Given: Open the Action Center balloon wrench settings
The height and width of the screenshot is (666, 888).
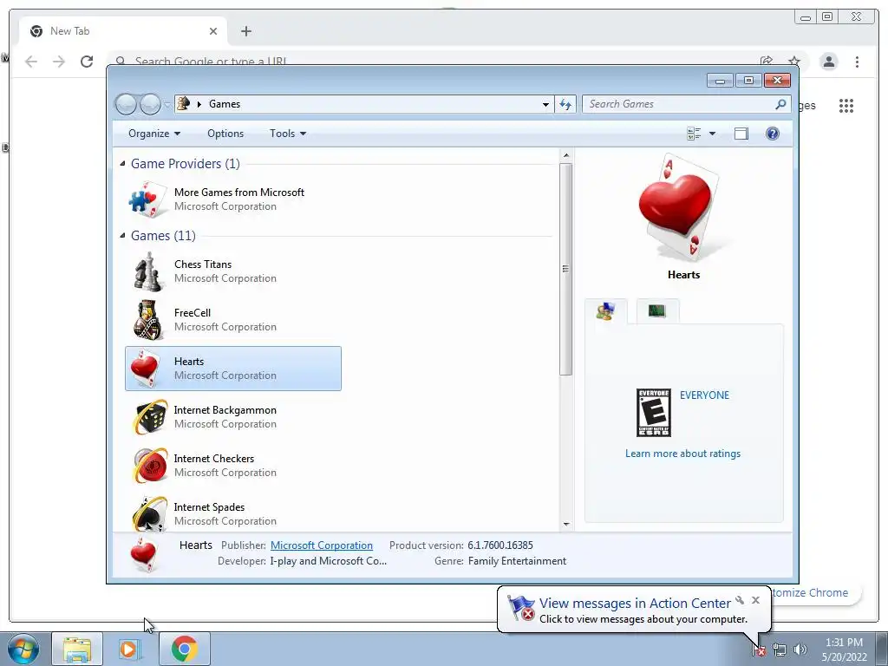Looking at the screenshot, I should coord(740,600).
